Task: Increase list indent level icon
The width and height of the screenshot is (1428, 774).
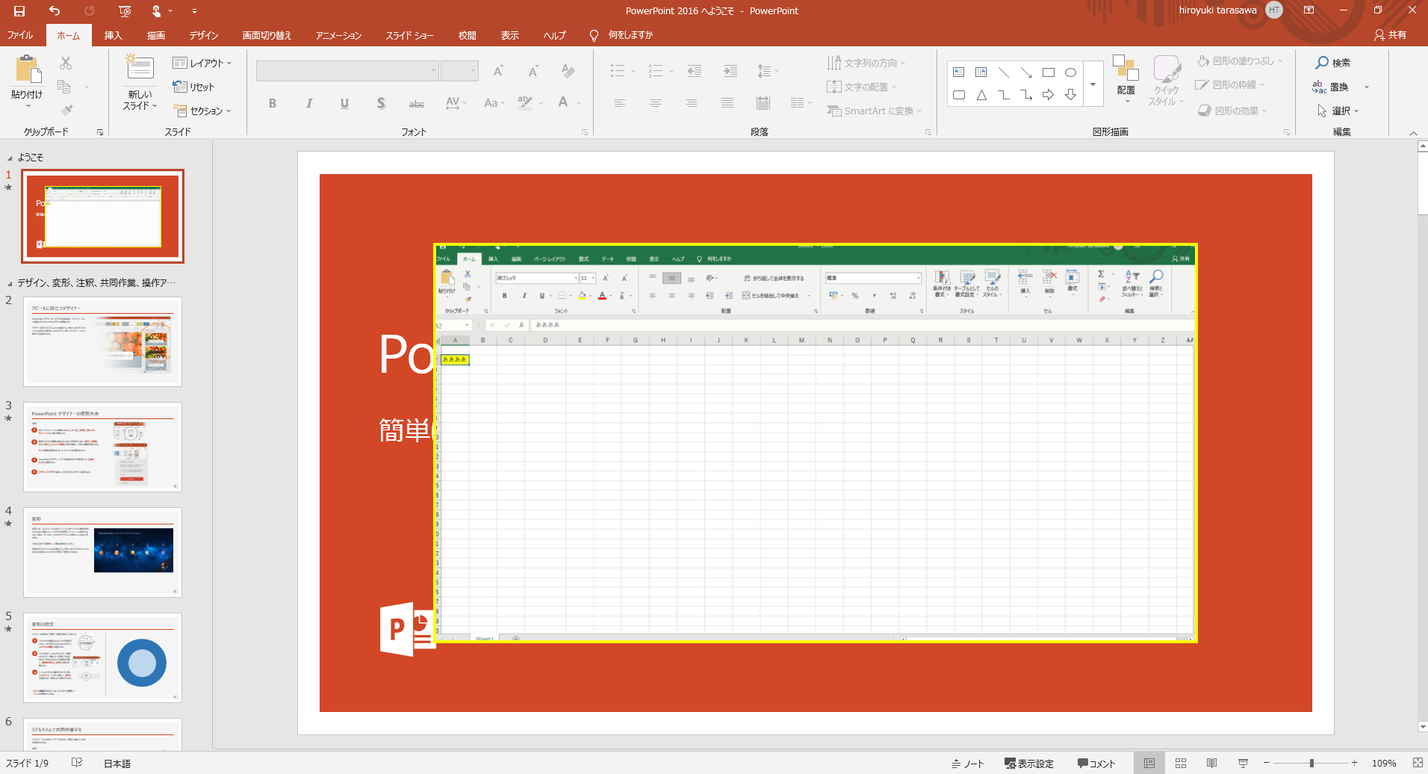Action: (x=730, y=71)
